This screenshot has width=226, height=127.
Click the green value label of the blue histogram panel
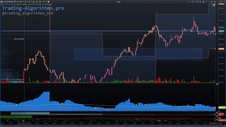click(222, 107)
